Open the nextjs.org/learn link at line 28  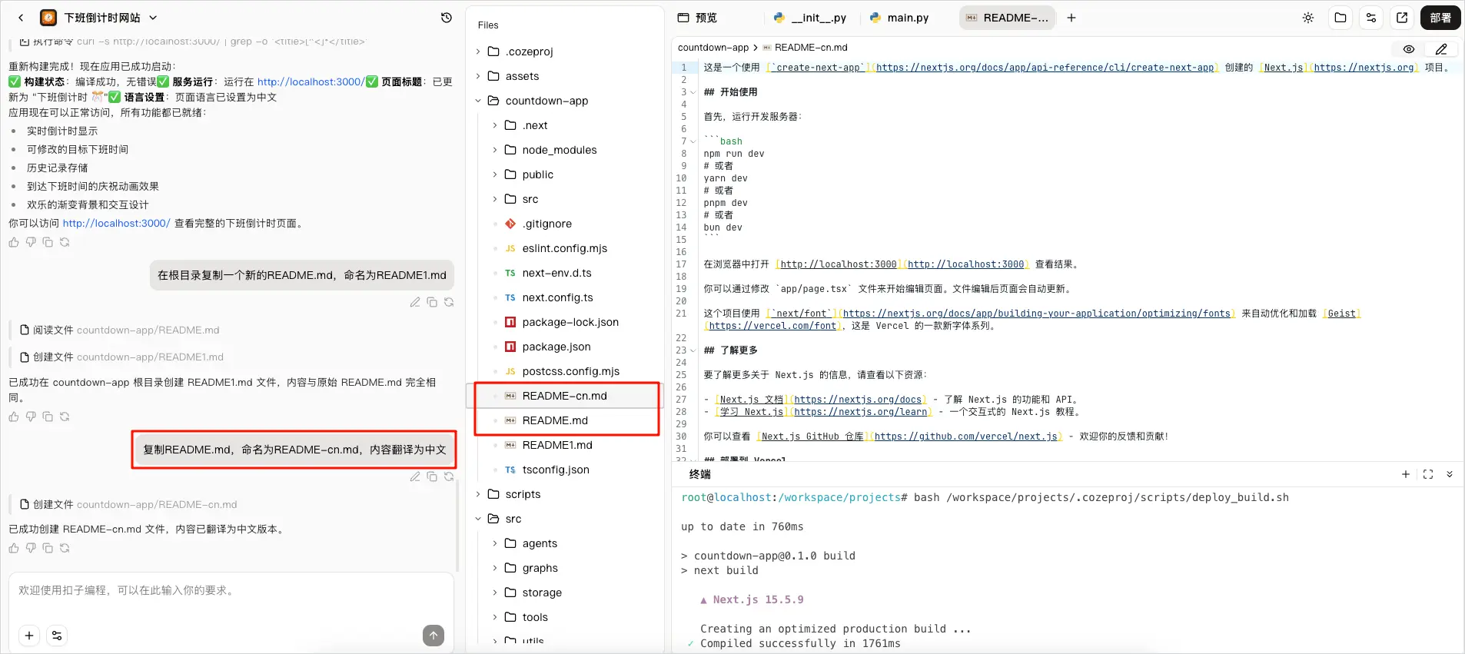click(x=861, y=412)
